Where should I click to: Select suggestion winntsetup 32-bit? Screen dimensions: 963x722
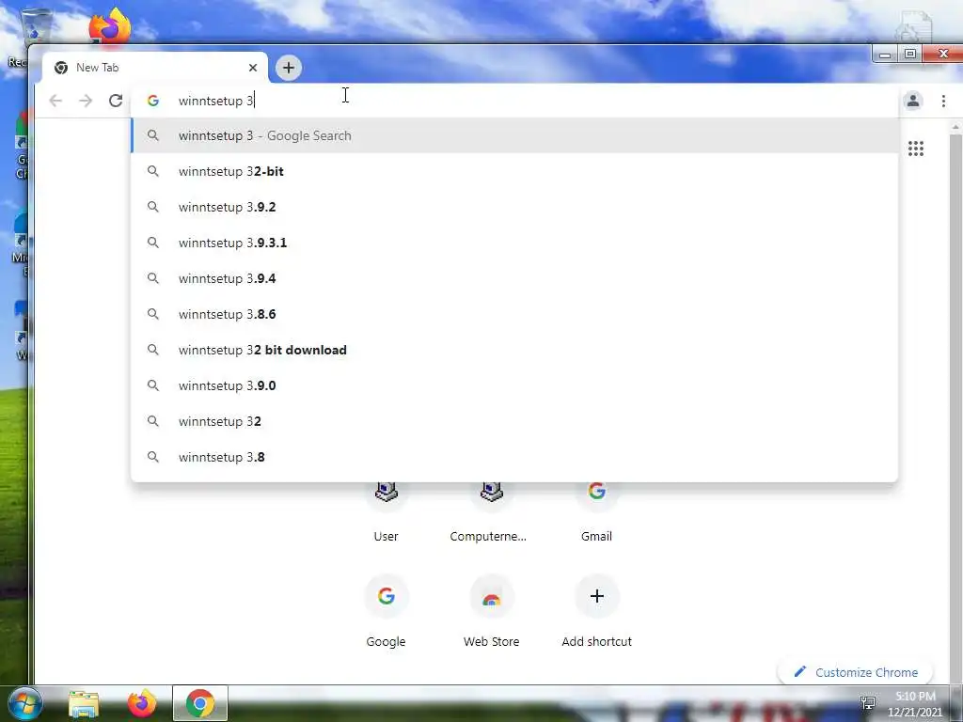pos(514,171)
